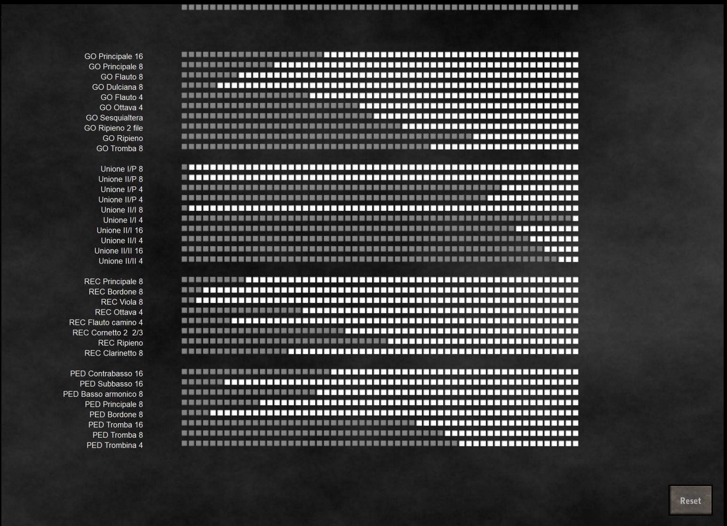Click first white square in Unione II/II 4 row
This screenshot has height=526, width=727.
pos(561,259)
